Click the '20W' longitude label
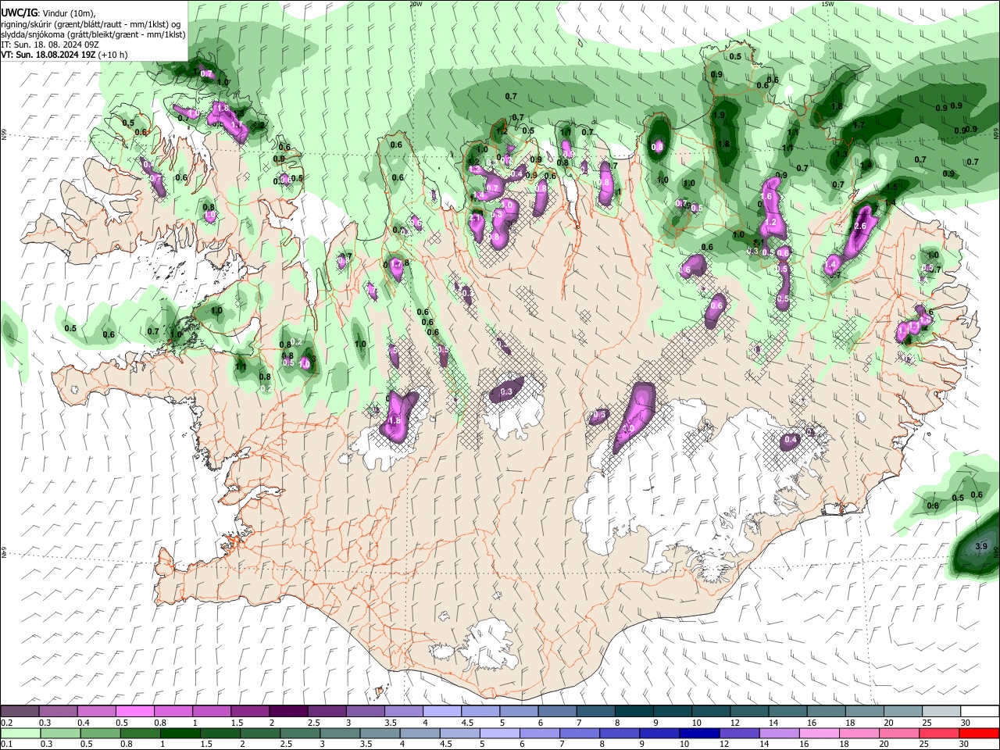Image resolution: width=1000 pixels, height=750 pixels. tap(416, 4)
